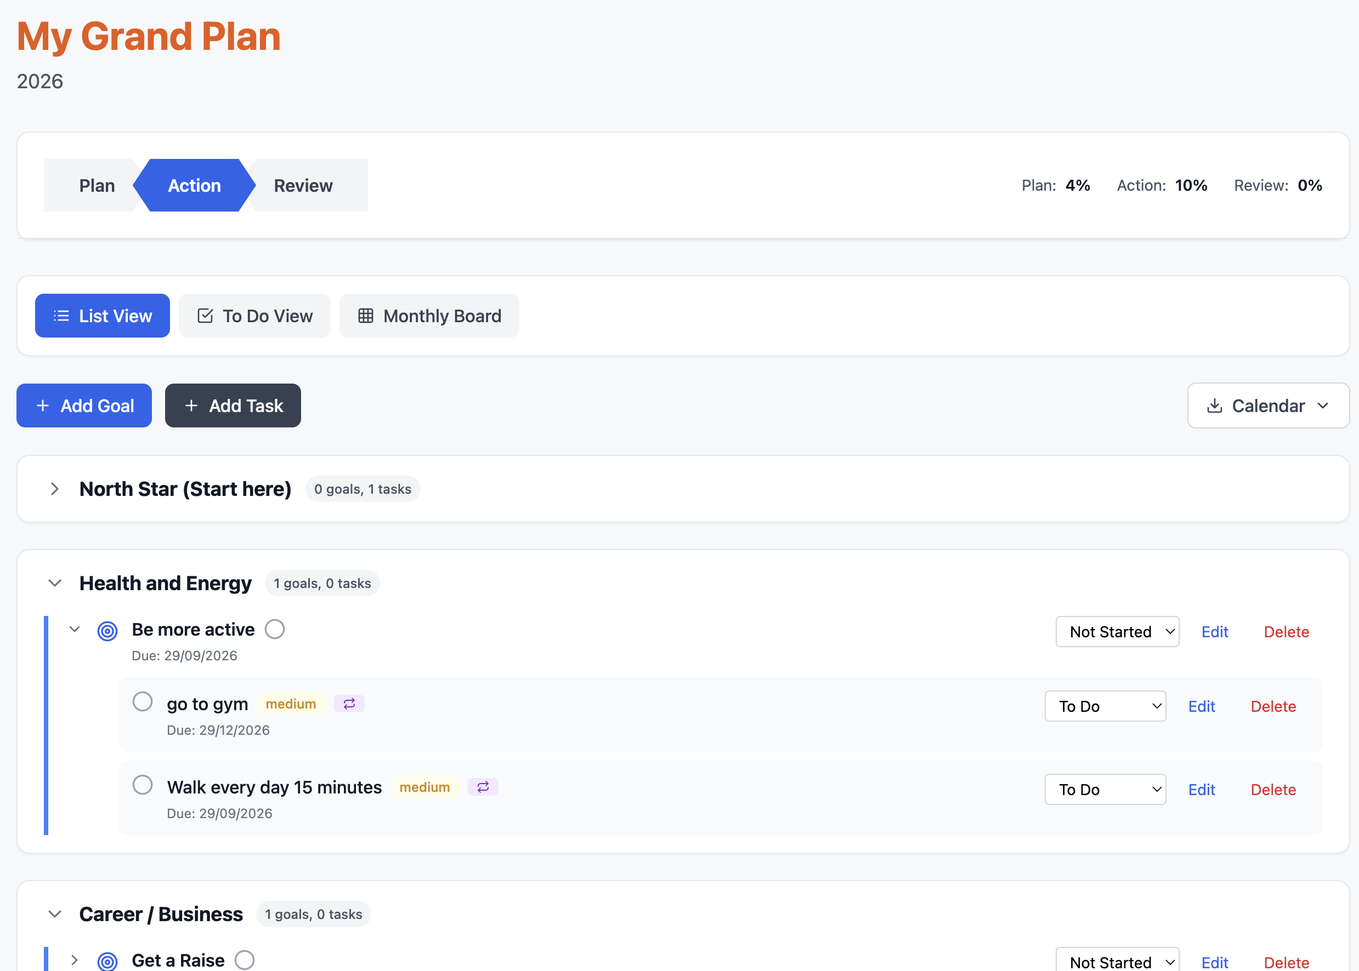The image size is (1359, 971).
Task: Toggle completion circle for Be more active
Action: tap(275, 629)
